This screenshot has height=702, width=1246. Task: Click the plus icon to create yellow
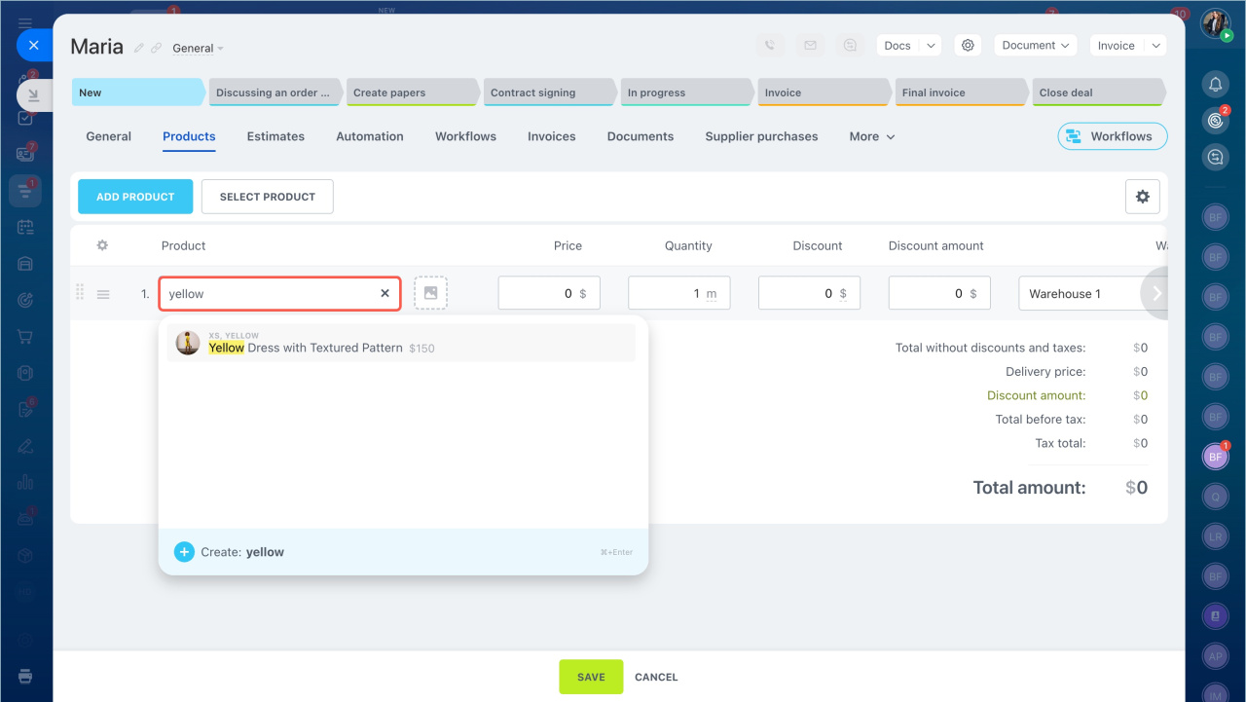[184, 552]
